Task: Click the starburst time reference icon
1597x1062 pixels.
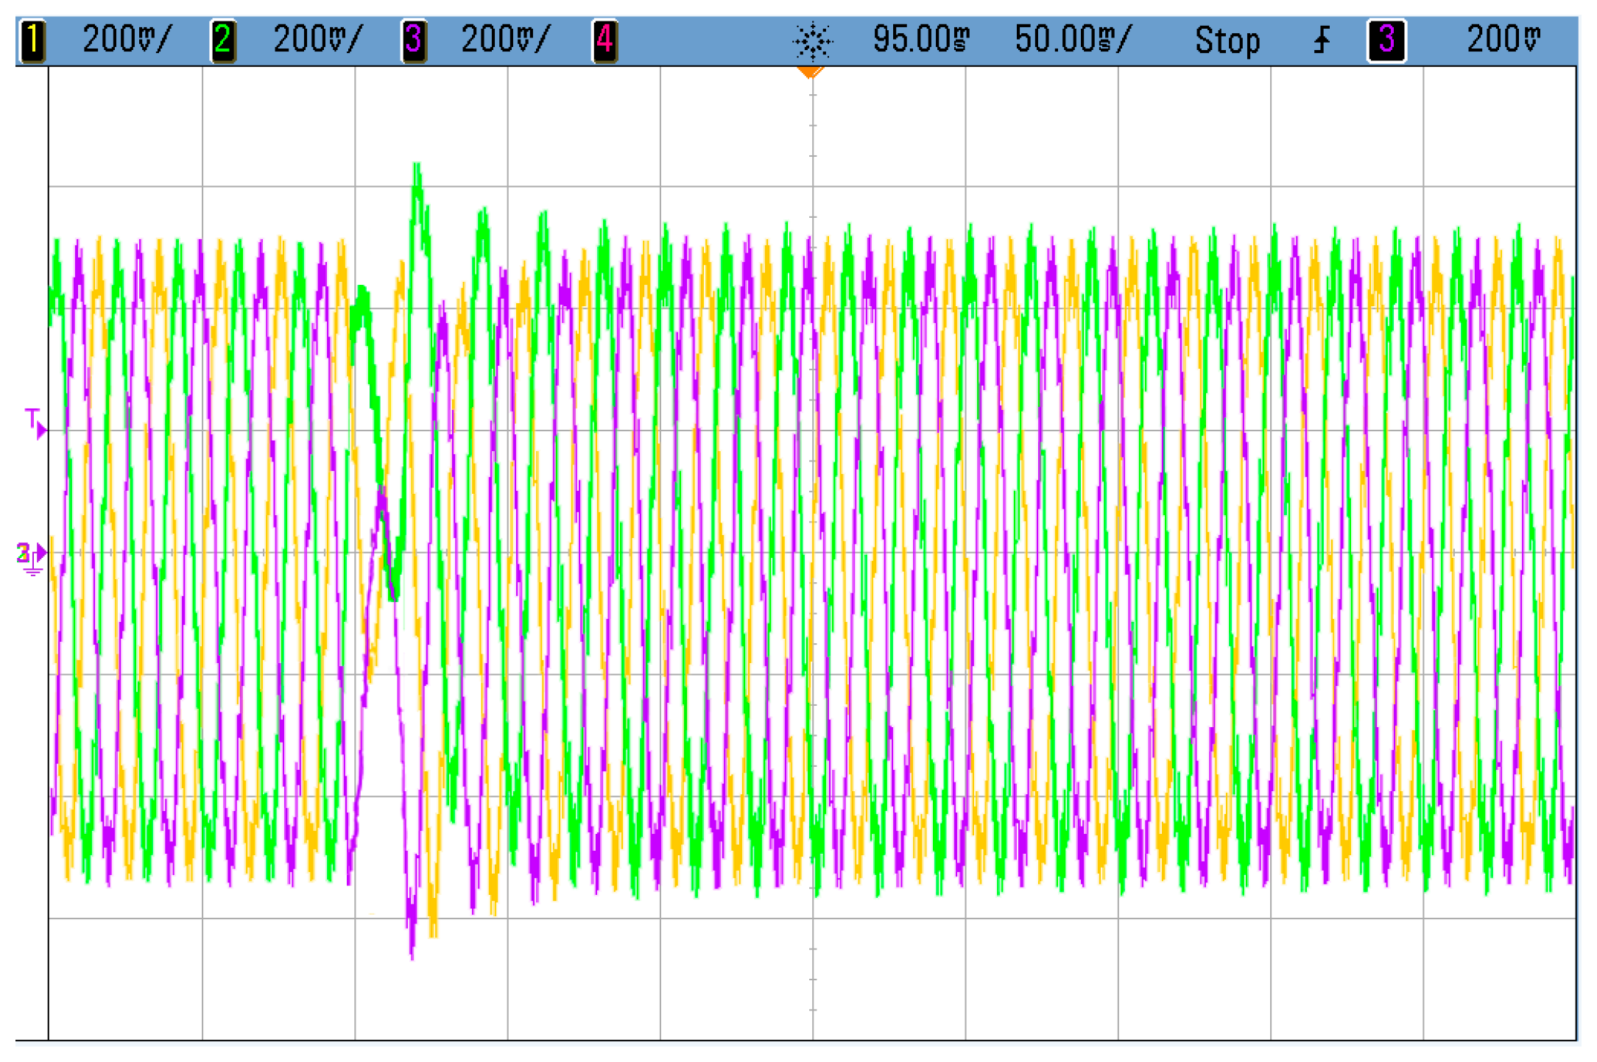Action: (x=812, y=40)
